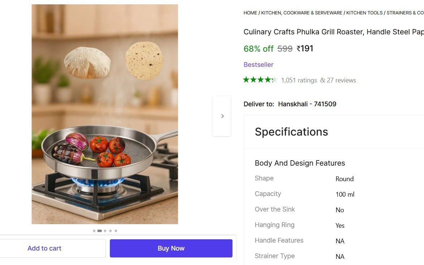Screen dimensions: 424x265
Task: Click the green star rating icons
Action: 260,80
